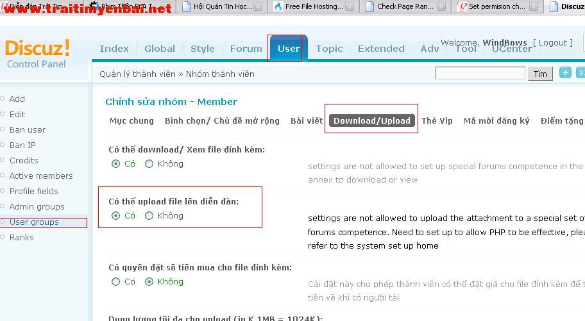Viewport: 585px width, 321px height.
Task: Open the Extended tab
Action: [x=381, y=49]
